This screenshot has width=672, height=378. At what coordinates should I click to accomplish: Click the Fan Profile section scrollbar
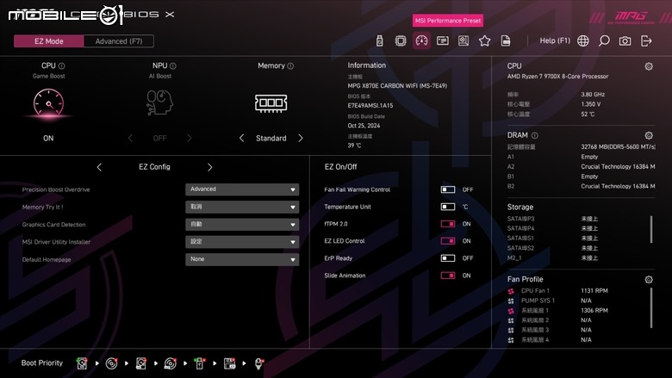pyautogui.click(x=651, y=308)
